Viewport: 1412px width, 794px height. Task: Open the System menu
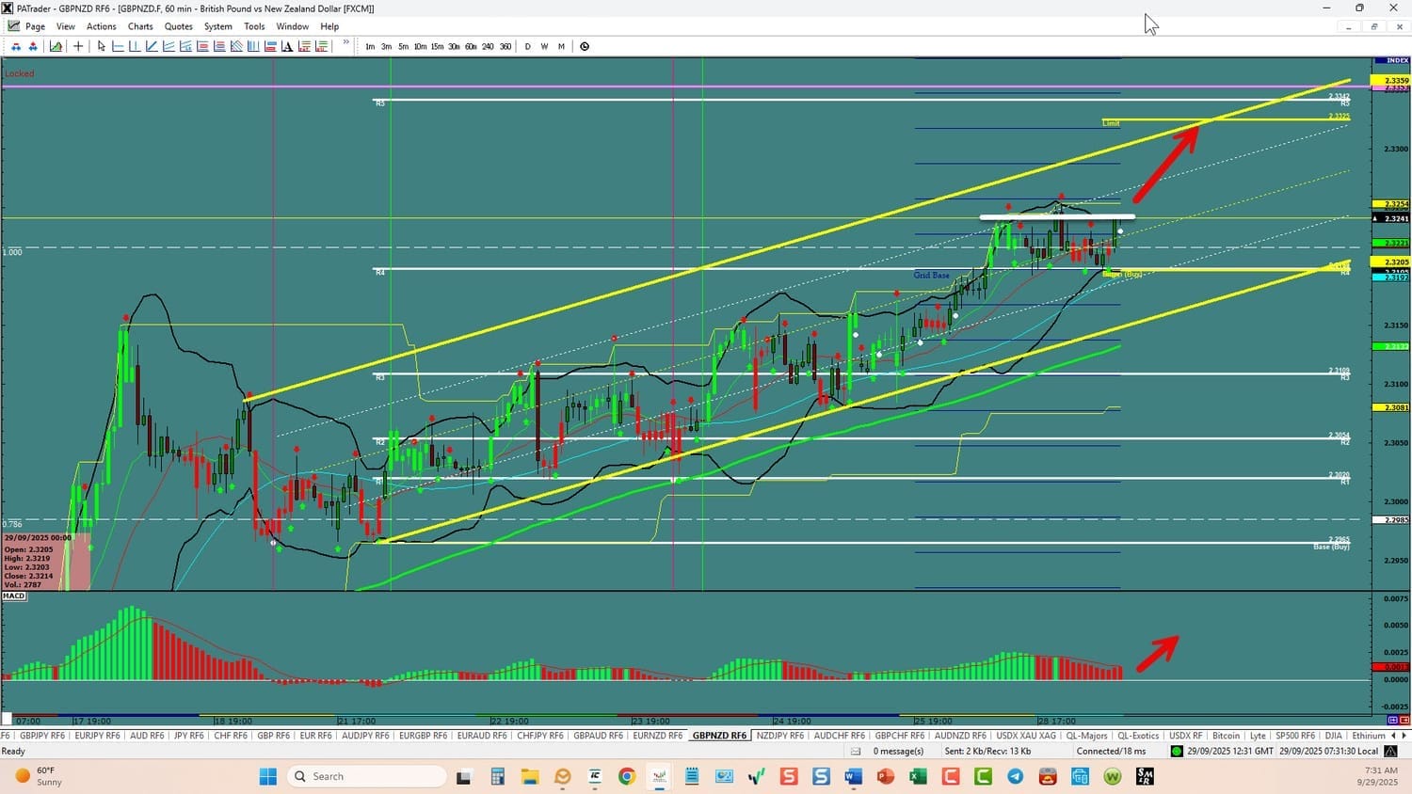(218, 26)
